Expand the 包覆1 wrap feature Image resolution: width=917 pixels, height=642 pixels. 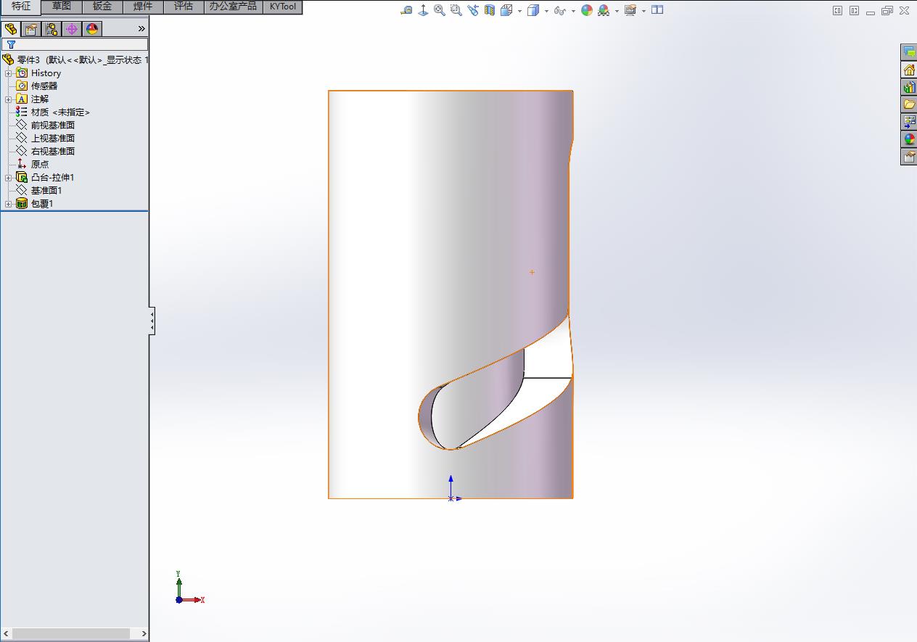[8, 204]
